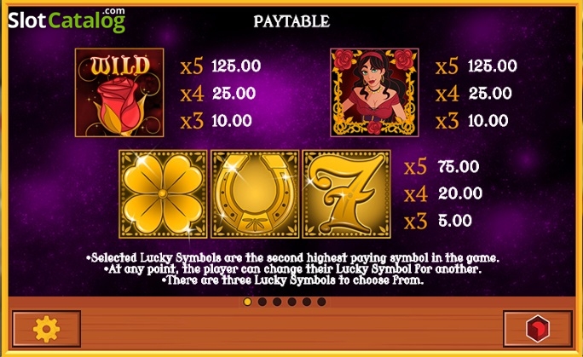Choose the golden horseshoe Lucky Symbol
This screenshot has height=357, width=583.
[x=255, y=194]
